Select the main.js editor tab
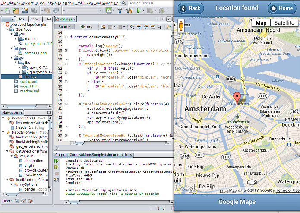Image resolution: width=300 pixels, height=213 pixels. [x=66, y=19]
